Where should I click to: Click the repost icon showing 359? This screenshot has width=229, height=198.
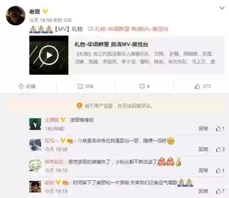point(80,86)
